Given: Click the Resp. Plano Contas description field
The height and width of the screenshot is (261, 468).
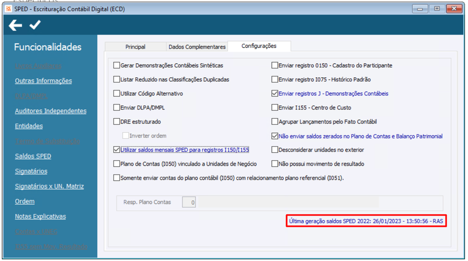Looking at the screenshot, I should [x=288, y=202].
